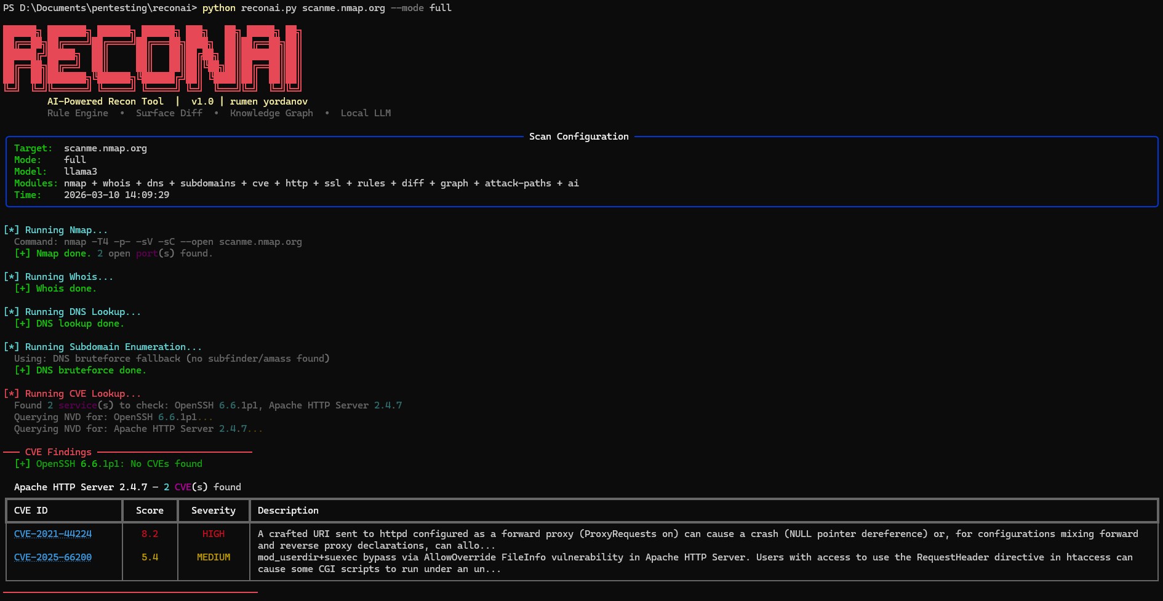Click the 'Severity' column header
Screen dimensions: 1163x601
[214, 511]
